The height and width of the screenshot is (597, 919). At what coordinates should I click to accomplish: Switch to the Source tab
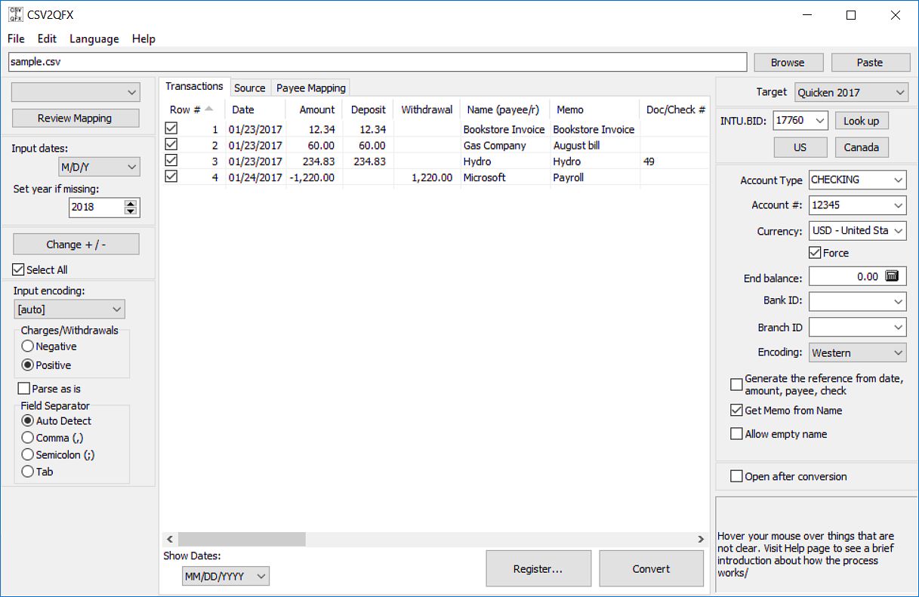250,88
